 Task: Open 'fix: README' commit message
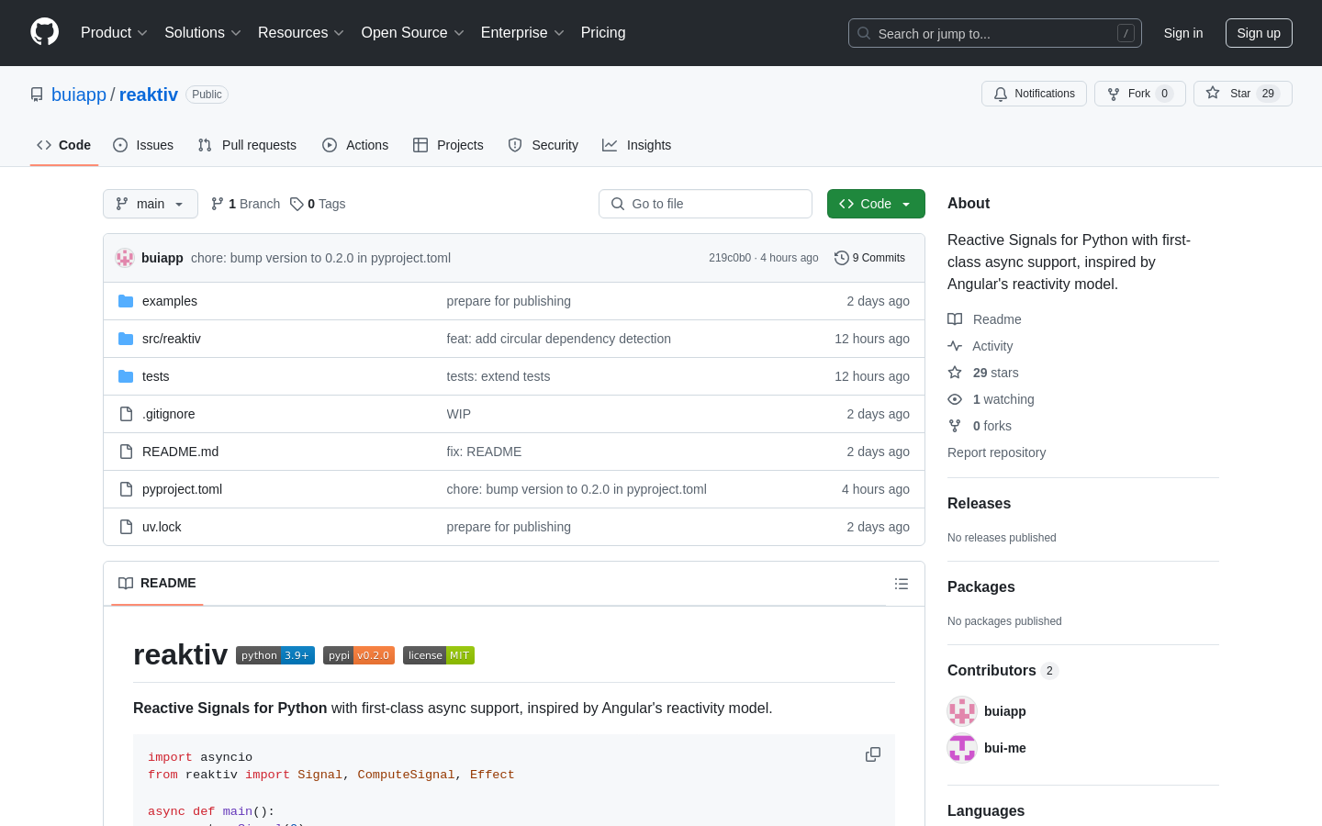click(x=484, y=452)
